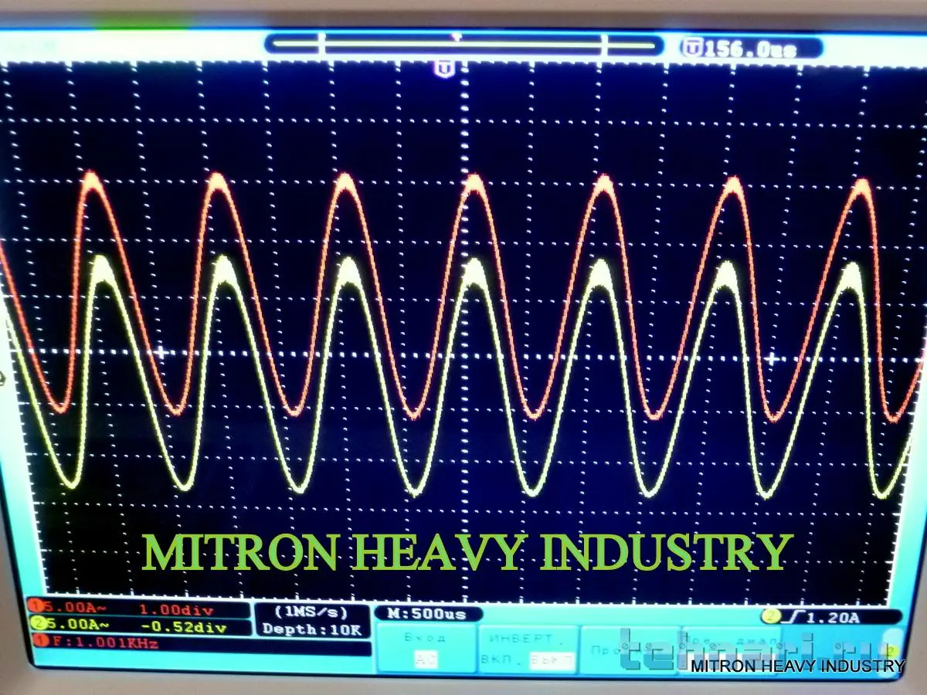Image resolution: width=927 pixels, height=695 pixels.
Task: Open the ИНВЕРТ. invert menu
Action: pos(528,649)
